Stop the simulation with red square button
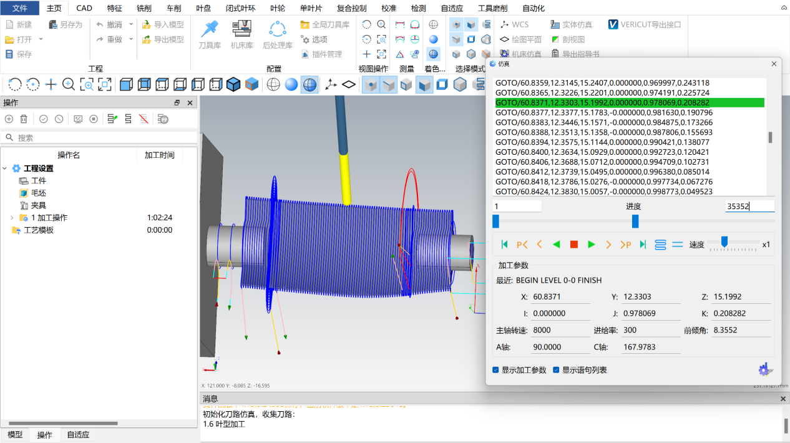The image size is (790, 443). [x=574, y=245]
